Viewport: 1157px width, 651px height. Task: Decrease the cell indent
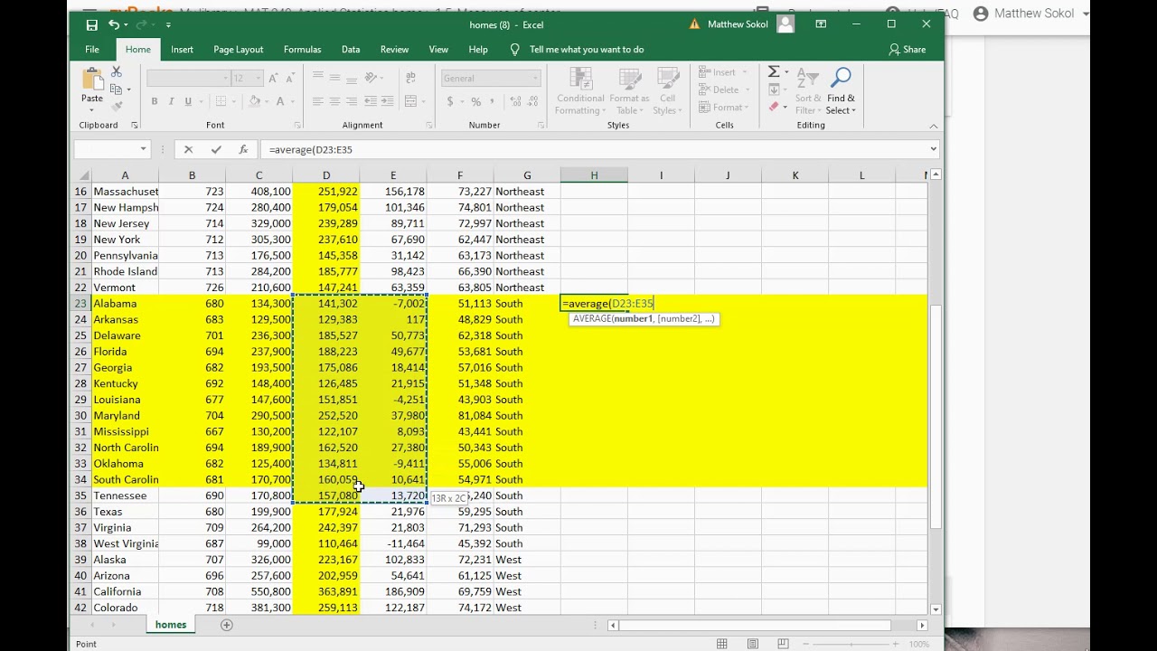tap(371, 101)
